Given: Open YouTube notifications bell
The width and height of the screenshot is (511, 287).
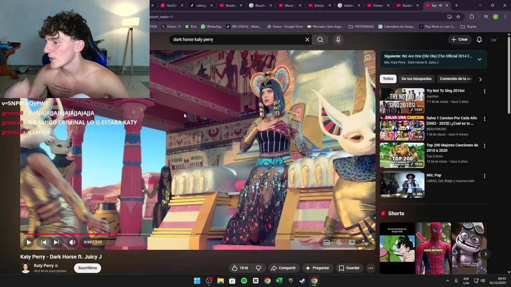Looking at the screenshot, I should [x=479, y=39].
